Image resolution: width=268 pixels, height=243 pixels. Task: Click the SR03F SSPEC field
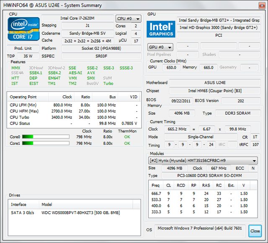coord(101,56)
